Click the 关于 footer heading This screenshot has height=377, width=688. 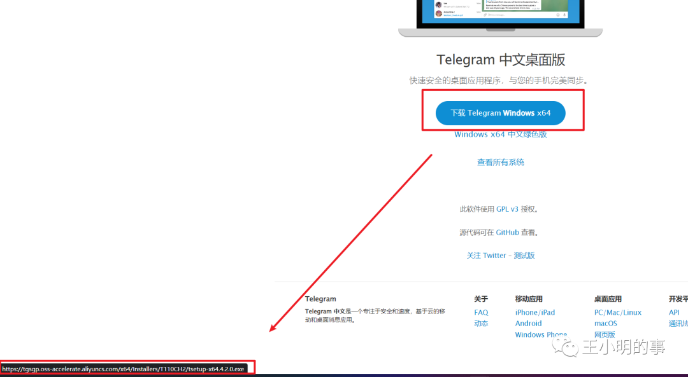click(481, 299)
